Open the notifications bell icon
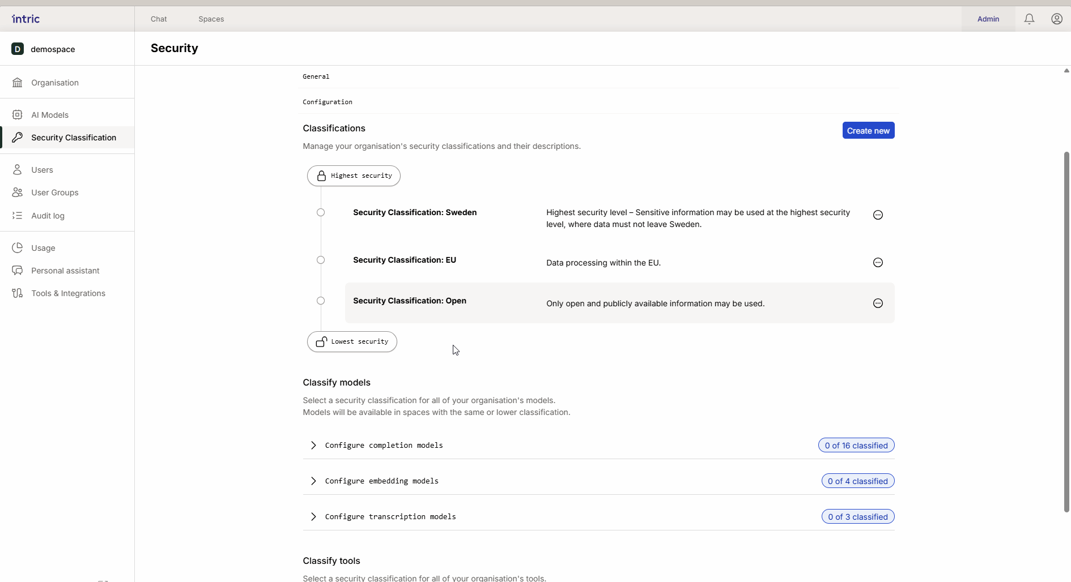The image size is (1071, 582). pos(1029,19)
